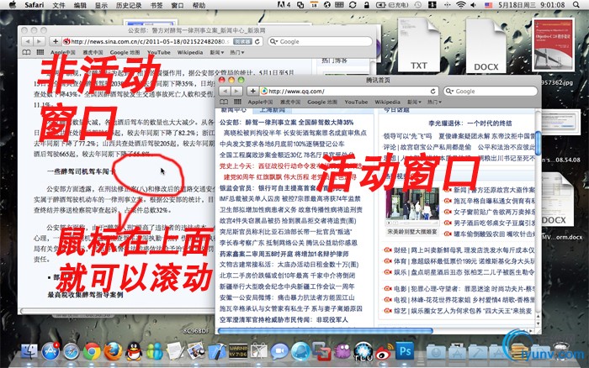The image size is (589, 368).
Task: Open the 文件 menu
Action: point(59,5)
